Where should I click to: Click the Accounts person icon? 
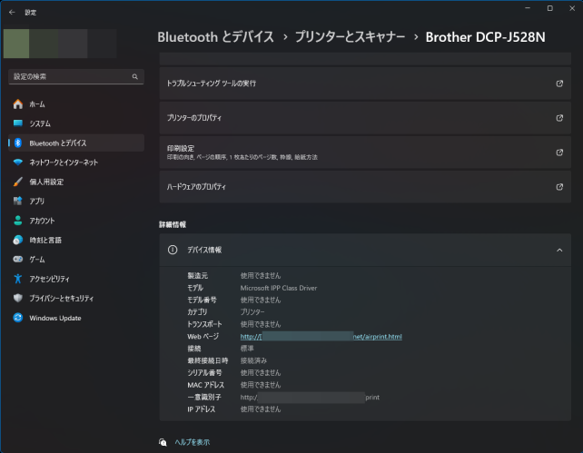pyautogui.click(x=18, y=221)
